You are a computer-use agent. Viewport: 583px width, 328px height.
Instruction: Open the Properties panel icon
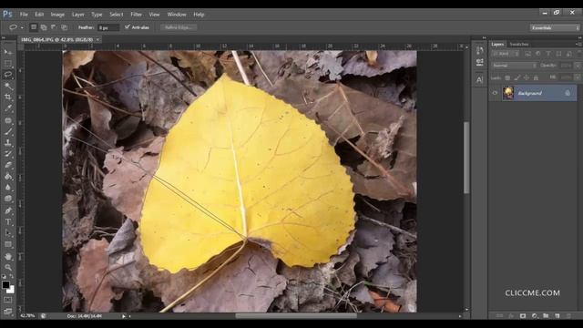point(480,62)
